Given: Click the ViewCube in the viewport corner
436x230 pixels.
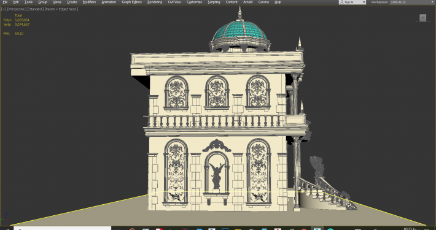Looking at the screenshot, I should (x=422, y=18).
